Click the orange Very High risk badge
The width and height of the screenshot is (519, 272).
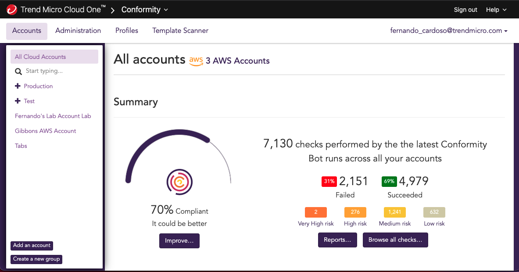point(316,212)
